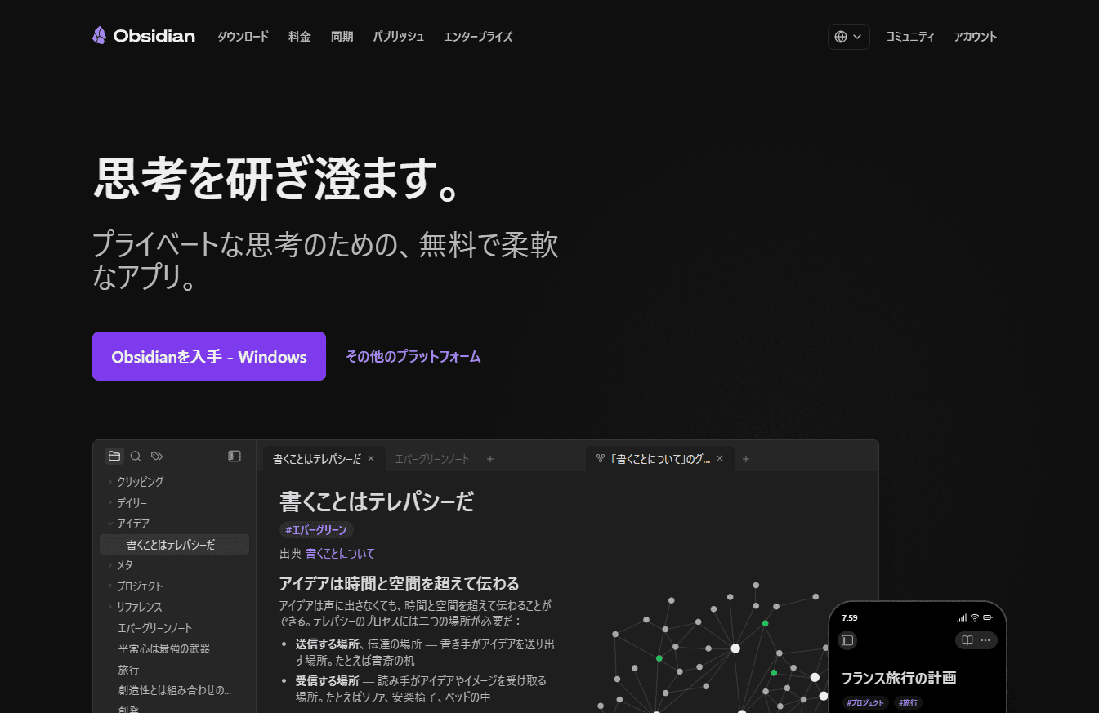Select the 「書くことについて」のグラフ tab
This screenshot has height=713, width=1099.
point(659,458)
